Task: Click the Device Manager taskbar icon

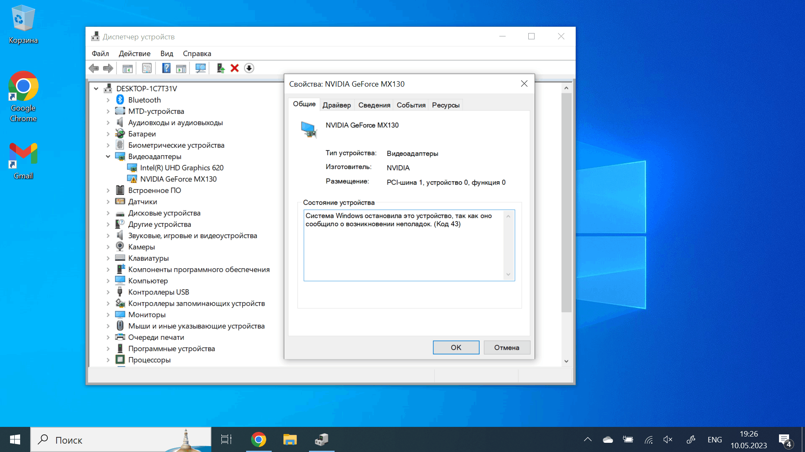Action: click(322, 439)
